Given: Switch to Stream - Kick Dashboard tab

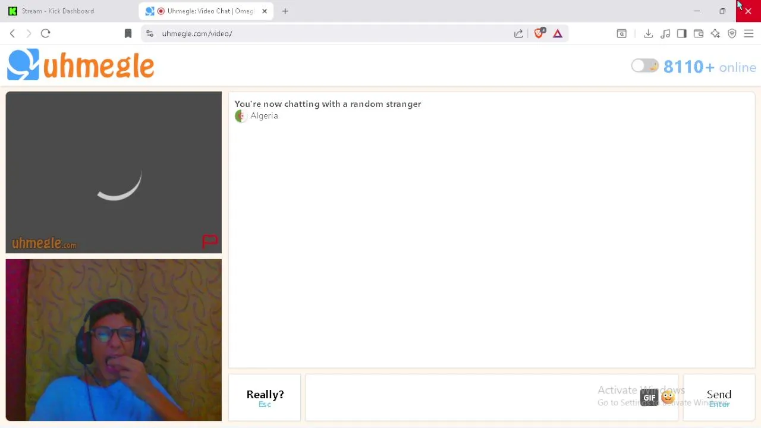Looking at the screenshot, I should (58, 11).
